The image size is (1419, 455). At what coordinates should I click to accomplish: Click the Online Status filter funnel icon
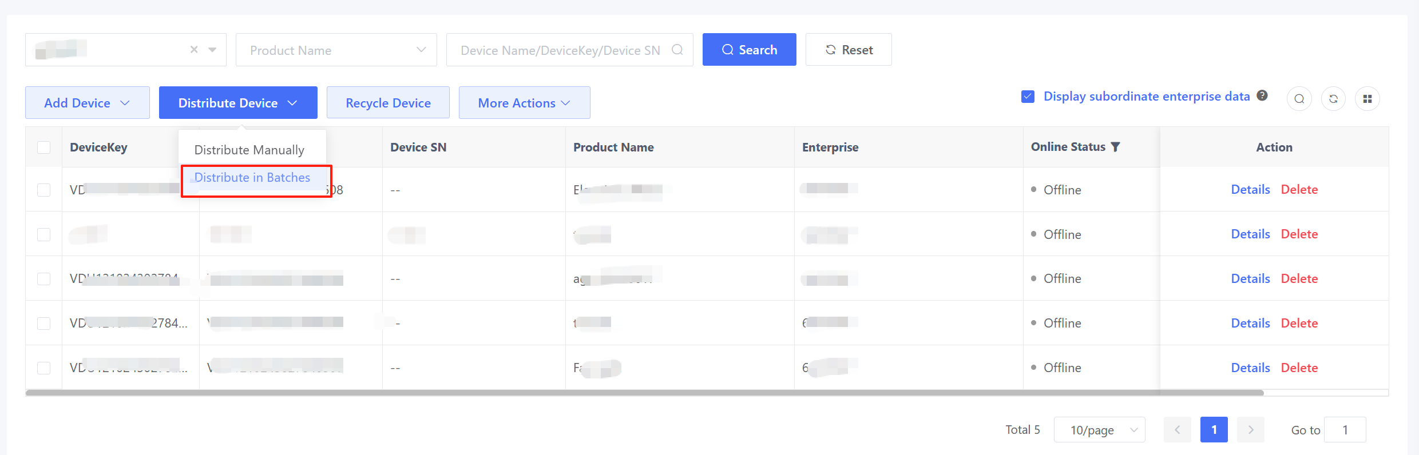point(1115,147)
